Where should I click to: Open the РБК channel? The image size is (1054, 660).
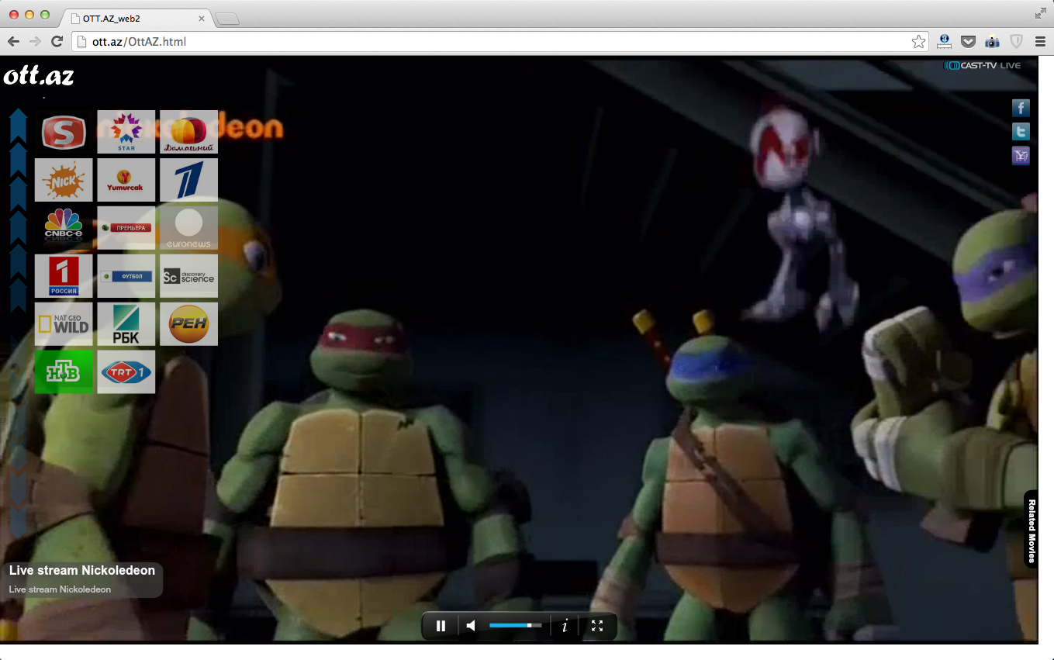(x=126, y=324)
